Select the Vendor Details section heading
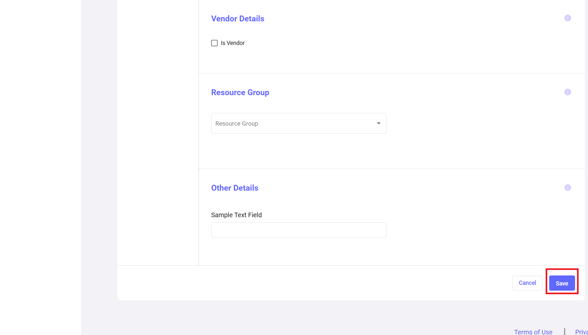Screen dimensions: 588x335 pos(237,19)
